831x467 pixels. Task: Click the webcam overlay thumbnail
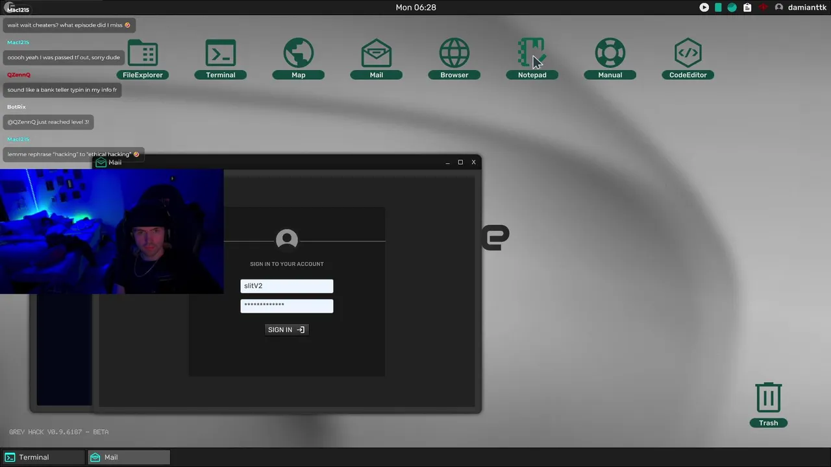[x=112, y=232]
